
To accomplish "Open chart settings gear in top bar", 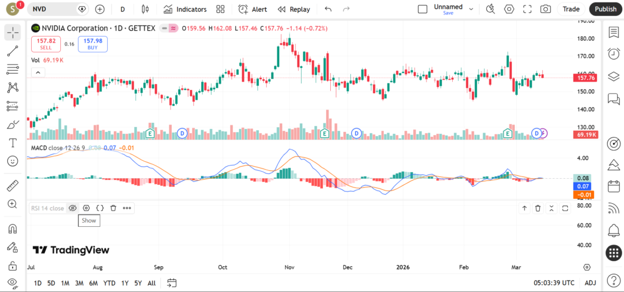I will coord(509,9).
